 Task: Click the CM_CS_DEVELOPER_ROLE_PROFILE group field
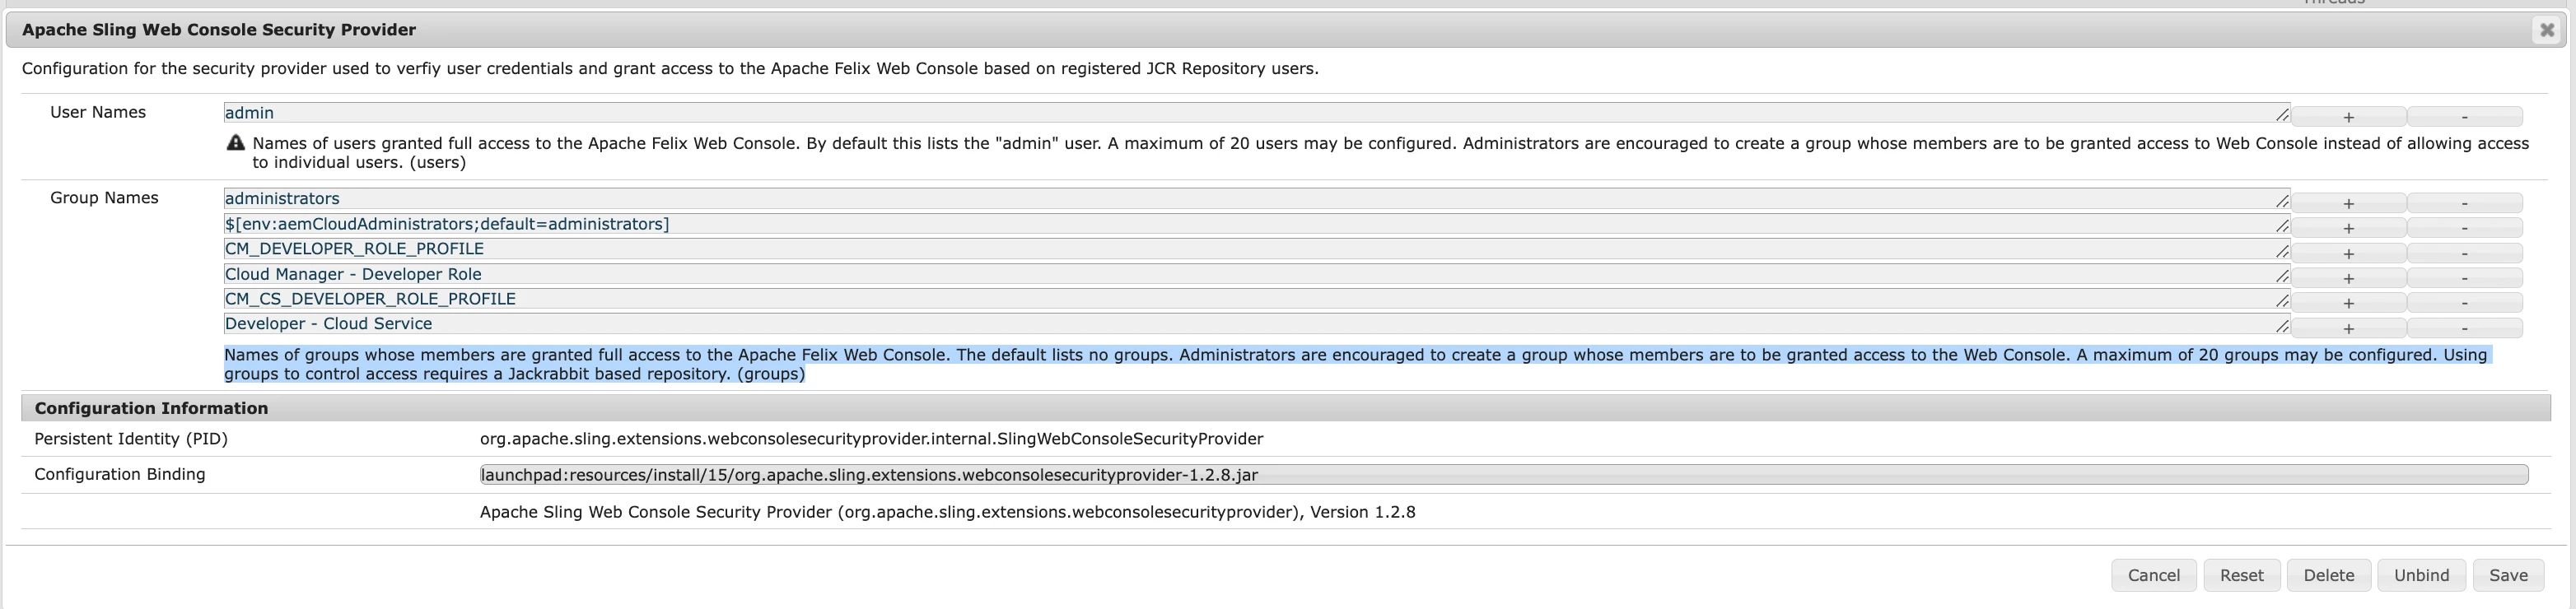(1256, 299)
